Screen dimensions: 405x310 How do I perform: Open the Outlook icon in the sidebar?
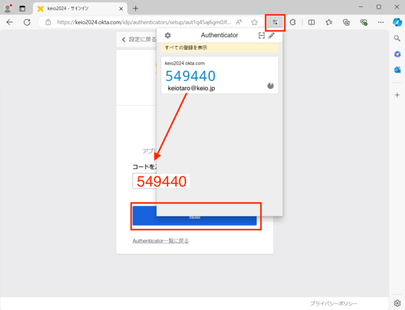tap(397, 71)
